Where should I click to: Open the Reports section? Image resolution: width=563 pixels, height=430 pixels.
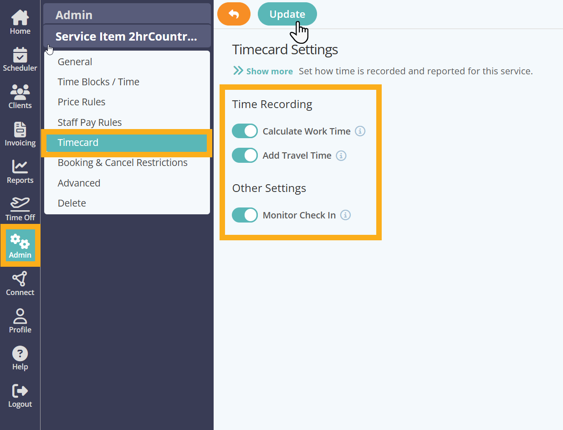[x=20, y=171]
